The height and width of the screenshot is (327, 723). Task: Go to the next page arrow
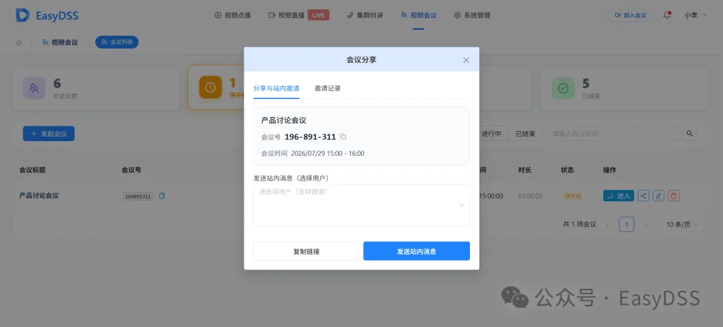point(645,225)
